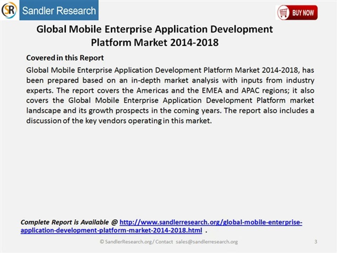Screen dimensions: 337x253
Task: Open the sandlerresearch.org report hyperlink
Action: pyautogui.click(x=161, y=226)
